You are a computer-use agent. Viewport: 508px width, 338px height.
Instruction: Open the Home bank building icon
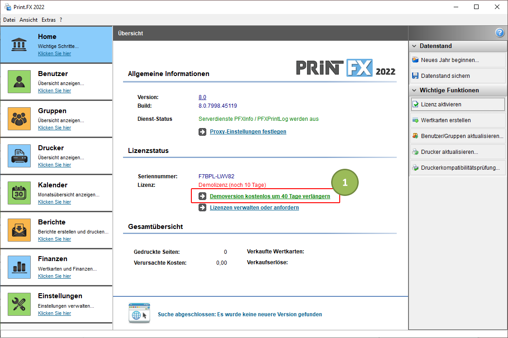pos(19,44)
